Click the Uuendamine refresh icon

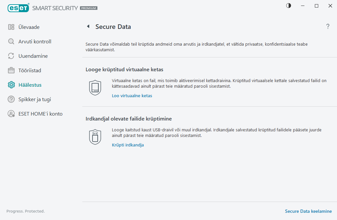click(11, 56)
